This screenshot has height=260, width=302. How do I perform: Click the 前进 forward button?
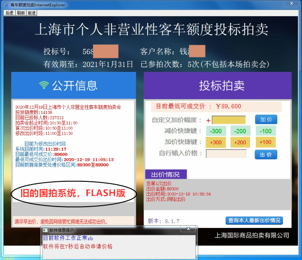pos(32,13)
